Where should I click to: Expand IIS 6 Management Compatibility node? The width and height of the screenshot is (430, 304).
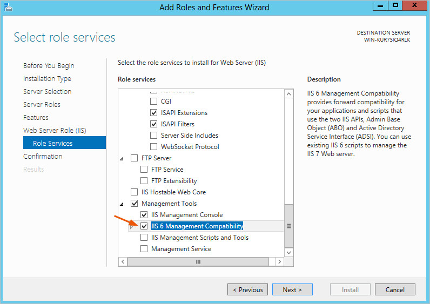click(132, 227)
